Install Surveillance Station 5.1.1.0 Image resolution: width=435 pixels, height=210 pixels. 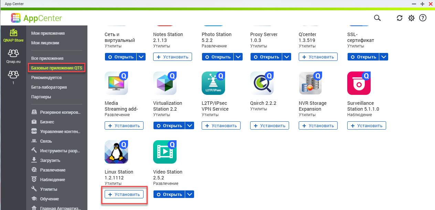[x=367, y=125]
